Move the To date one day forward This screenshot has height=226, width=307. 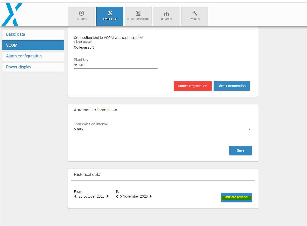(x=150, y=196)
